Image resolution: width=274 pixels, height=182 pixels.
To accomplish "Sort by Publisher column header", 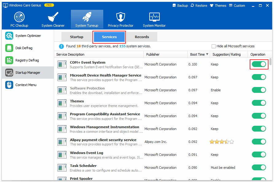I will [x=166, y=54].
